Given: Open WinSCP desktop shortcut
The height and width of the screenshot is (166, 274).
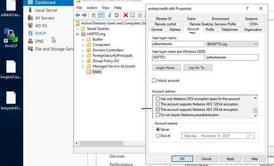Looking at the screenshot, I should (x=11, y=38).
